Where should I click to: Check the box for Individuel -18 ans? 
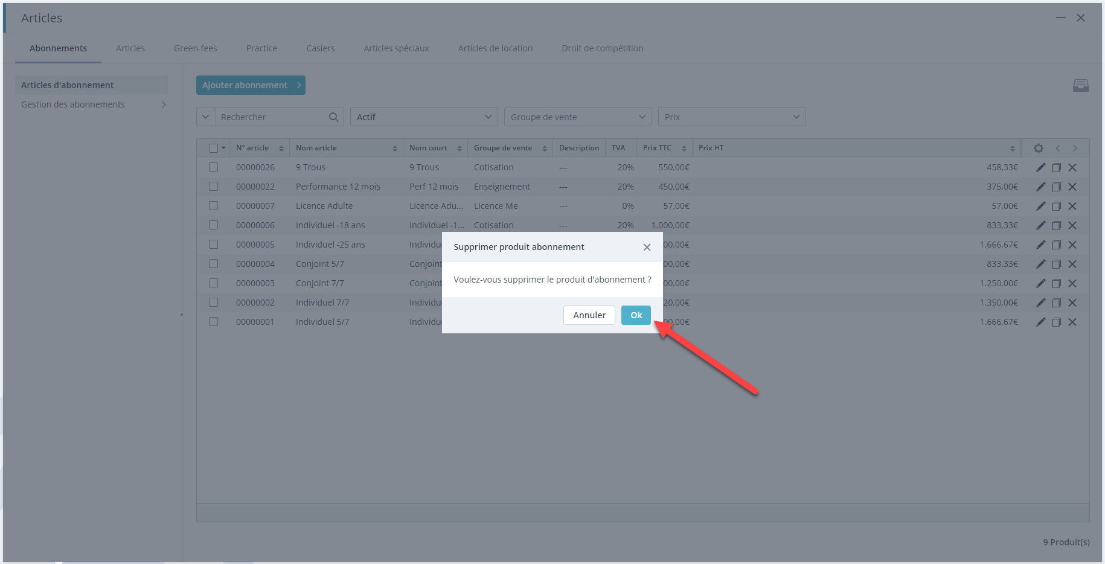point(213,225)
